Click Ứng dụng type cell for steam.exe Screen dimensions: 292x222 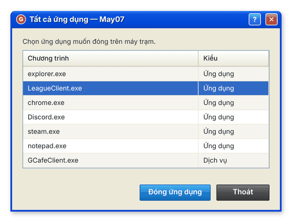[233, 132]
